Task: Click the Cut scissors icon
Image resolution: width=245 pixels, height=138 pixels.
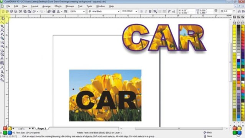Action: point(20,11)
